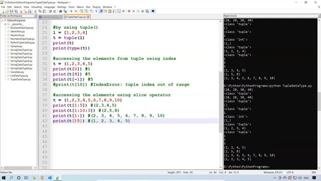This screenshot has height=181, width=321.
Task: Select Variables.py in the folder tree
Action: pyautogui.click(x=17, y=72)
